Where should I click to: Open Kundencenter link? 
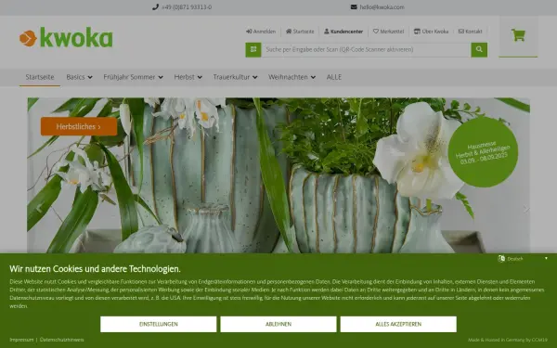coord(343,32)
